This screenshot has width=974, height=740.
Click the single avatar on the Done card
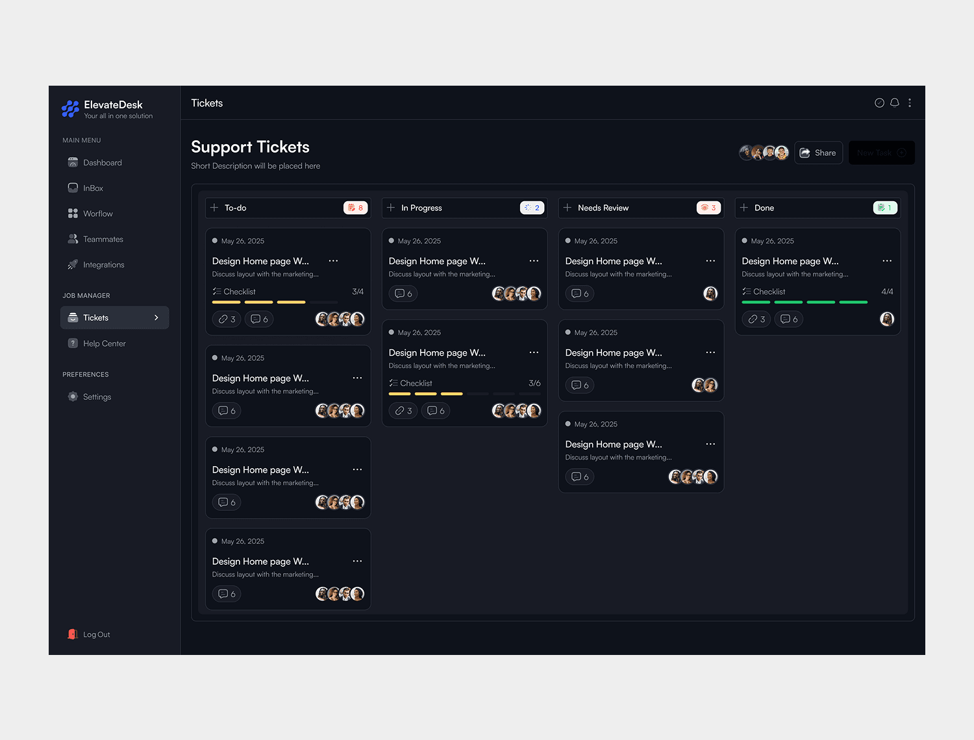pos(887,319)
